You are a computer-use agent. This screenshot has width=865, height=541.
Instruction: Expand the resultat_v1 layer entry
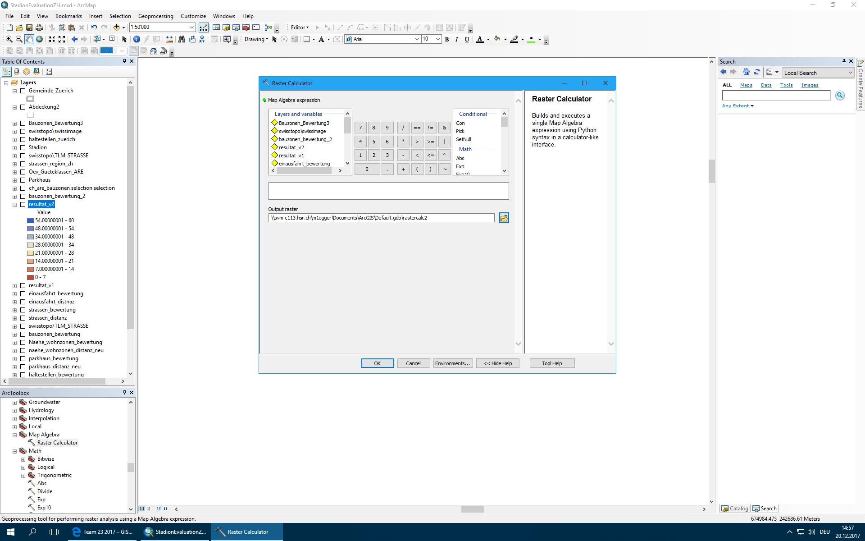click(x=14, y=286)
